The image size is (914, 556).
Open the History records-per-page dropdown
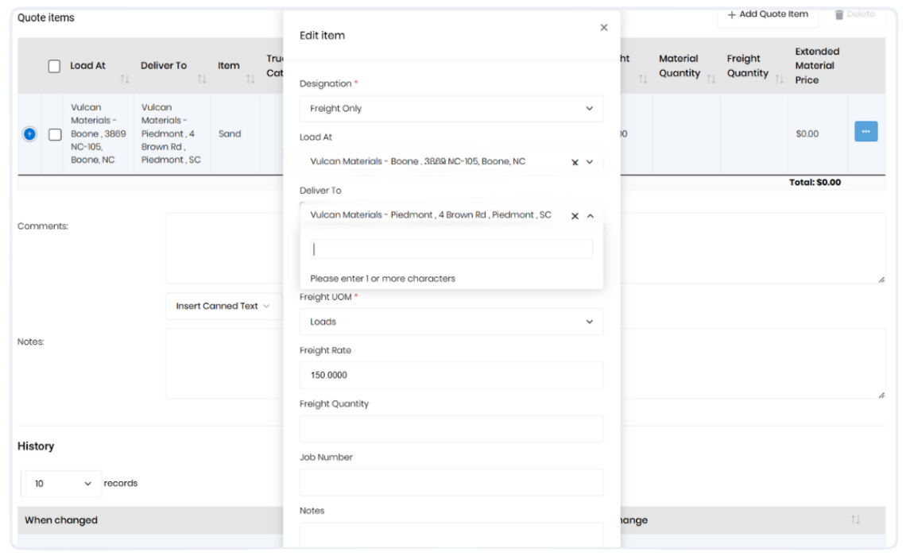click(63, 484)
